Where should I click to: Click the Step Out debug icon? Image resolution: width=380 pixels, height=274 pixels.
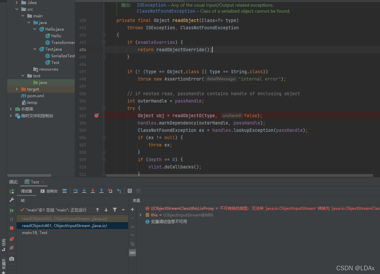click(x=101, y=191)
